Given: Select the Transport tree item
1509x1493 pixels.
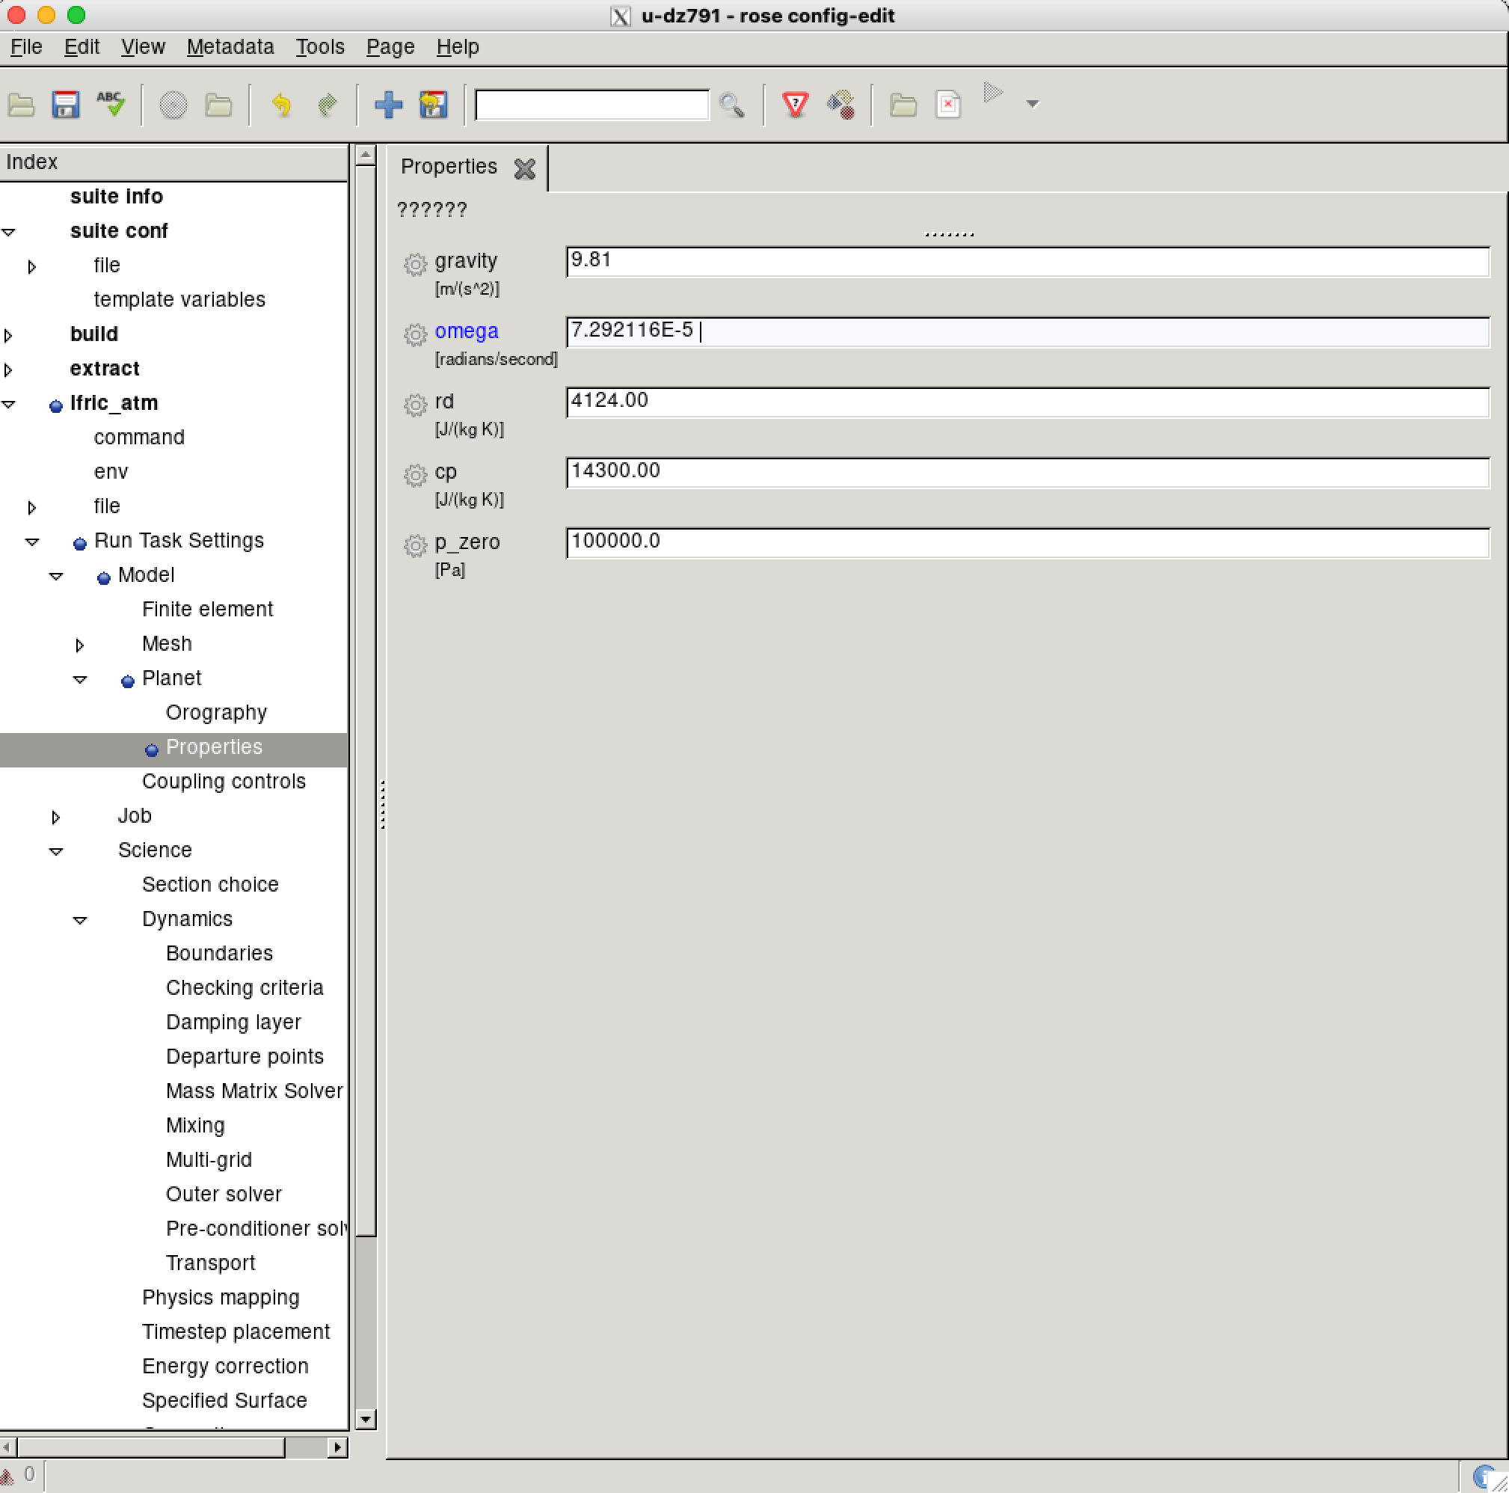Looking at the screenshot, I should click(x=210, y=1263).
